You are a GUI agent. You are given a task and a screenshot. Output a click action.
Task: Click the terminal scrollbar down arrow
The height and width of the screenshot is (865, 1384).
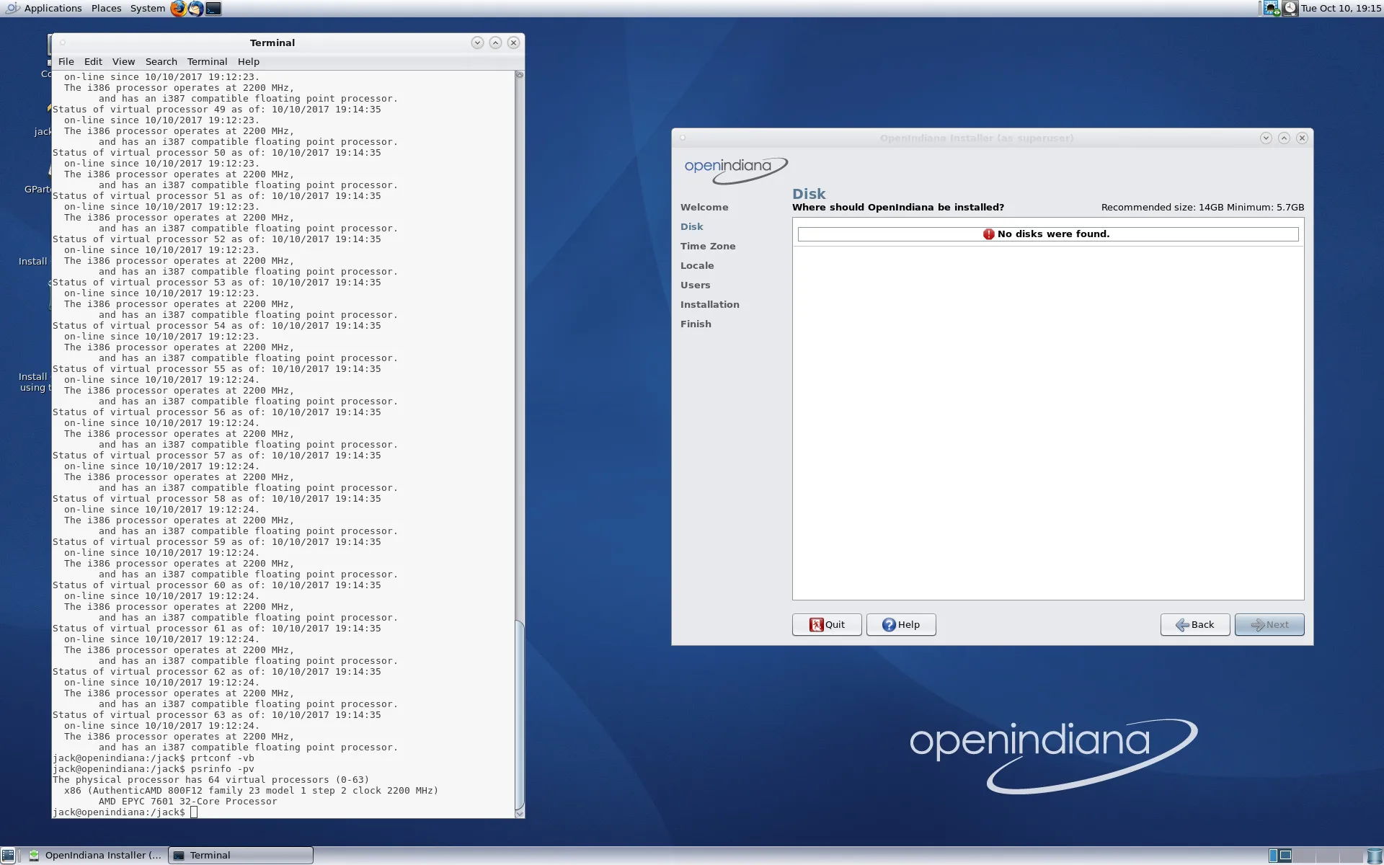point(520,813)
